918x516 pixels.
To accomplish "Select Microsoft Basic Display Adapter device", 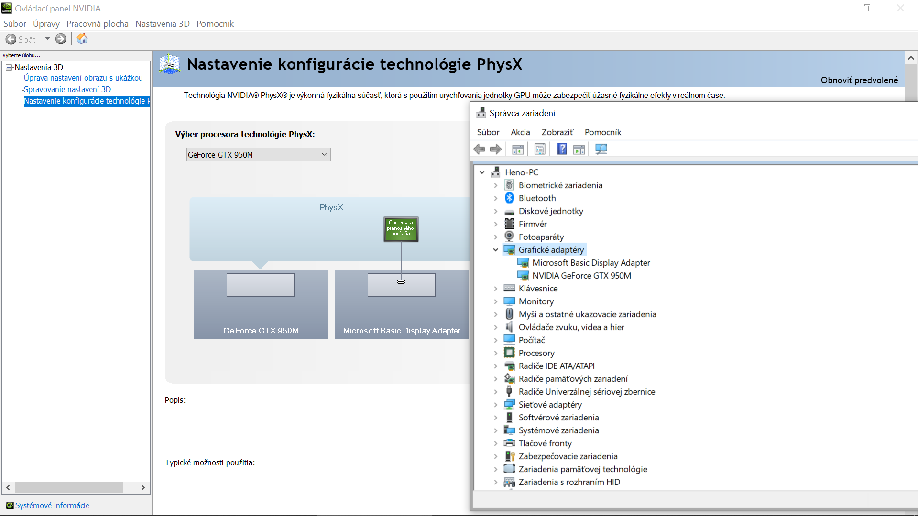I will 591,263.
